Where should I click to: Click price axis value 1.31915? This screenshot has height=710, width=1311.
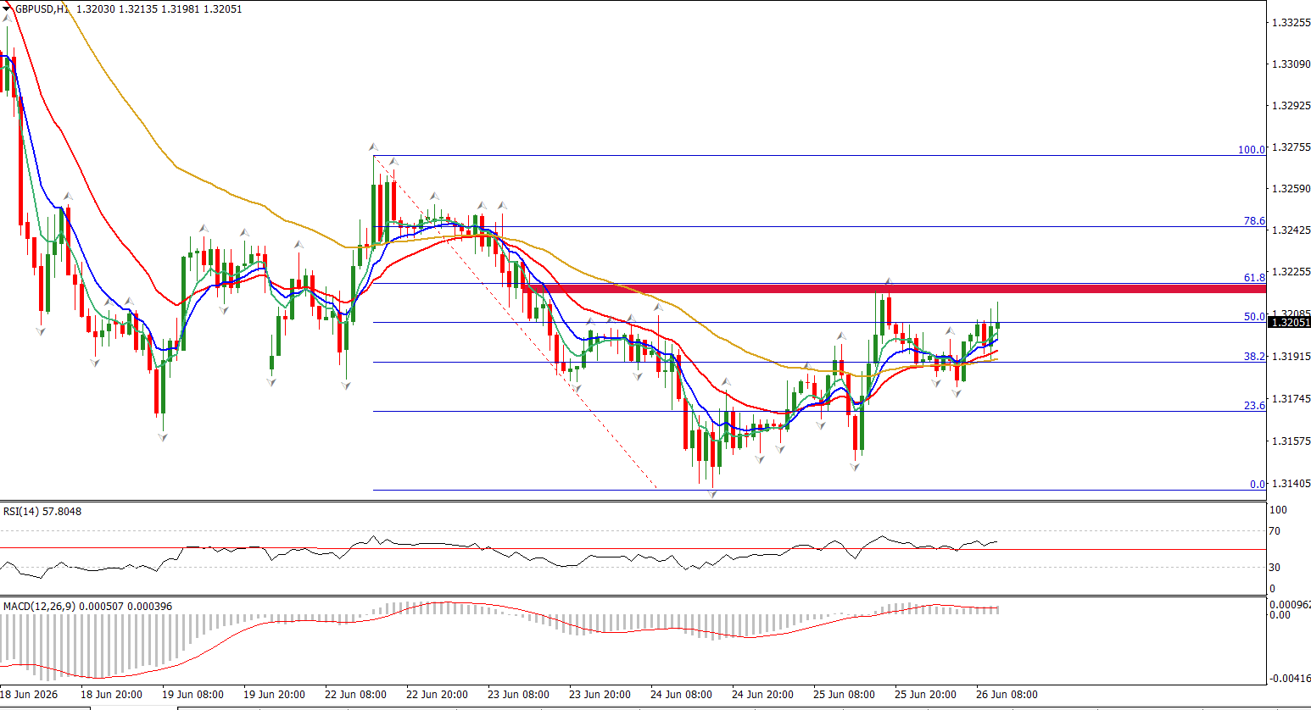tap(1291, 357)
